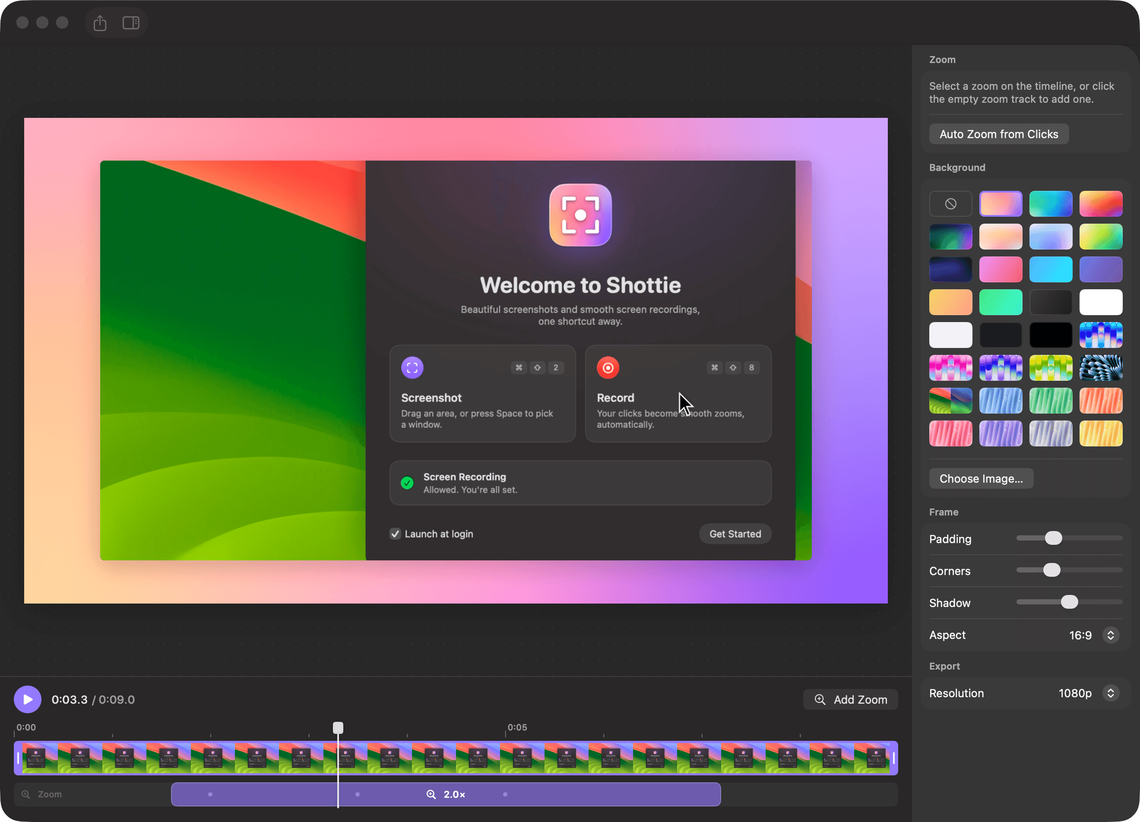Select the macOS Sonoma wallpaper background thumbnail
Image resolution: width=1140 pixels, height=822 pixels.
[x=950, y=401]
